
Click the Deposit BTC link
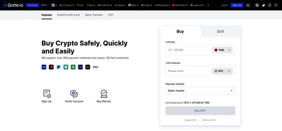click(191, 120)
